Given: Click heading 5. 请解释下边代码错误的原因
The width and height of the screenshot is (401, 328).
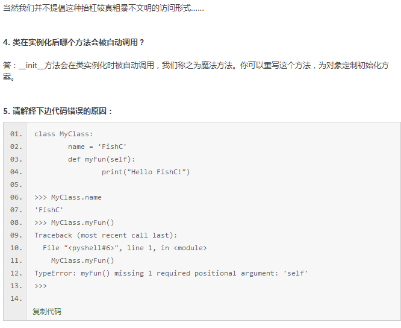Looking at the screenshot, I should [58, 111].
